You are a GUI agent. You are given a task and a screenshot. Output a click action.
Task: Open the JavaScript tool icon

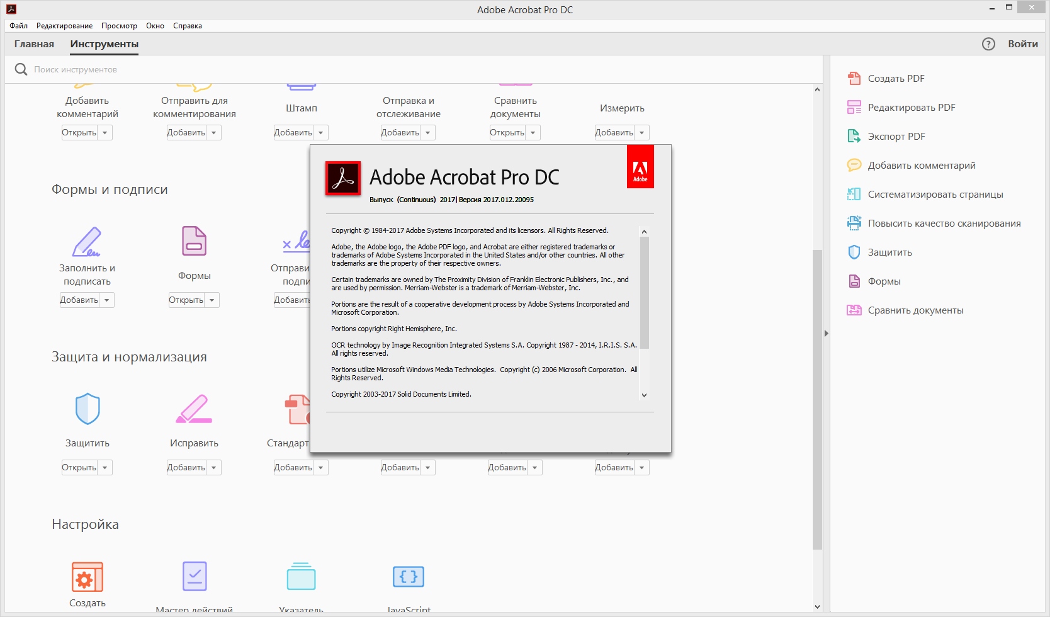(x=409, y=576)
